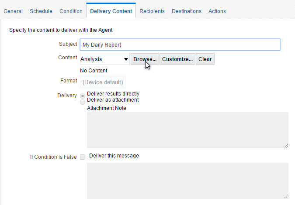Screen dimensions: 295x205
Task: Open the Condition tab
Action: [71, 11]
